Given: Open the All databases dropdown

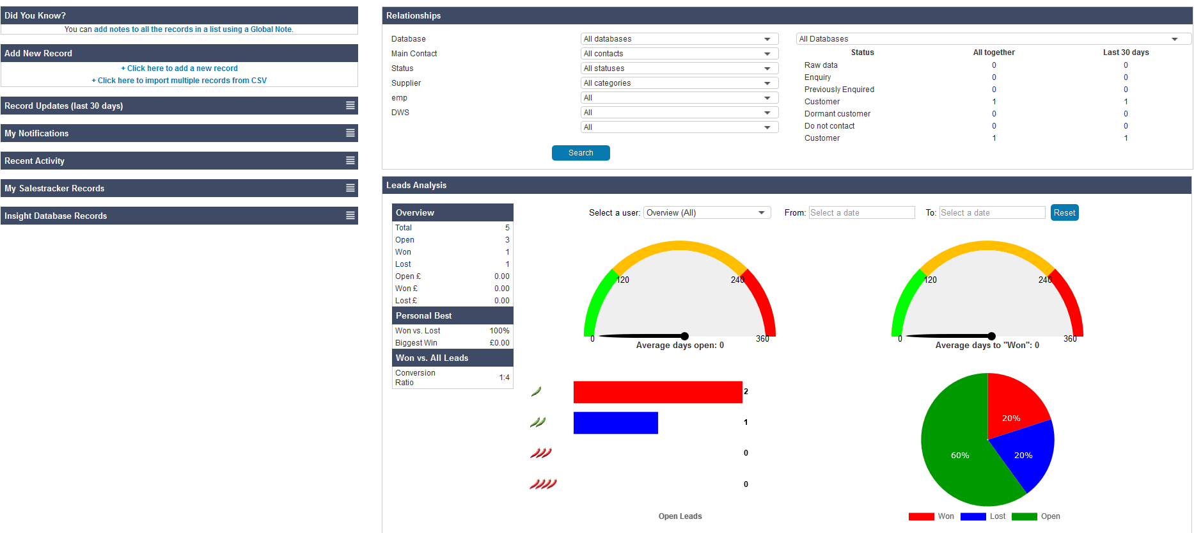Looking at the screenshot, I should (x=679, y=39).
